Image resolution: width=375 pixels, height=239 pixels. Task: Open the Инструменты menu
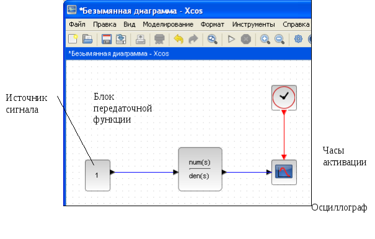[254, 24]
